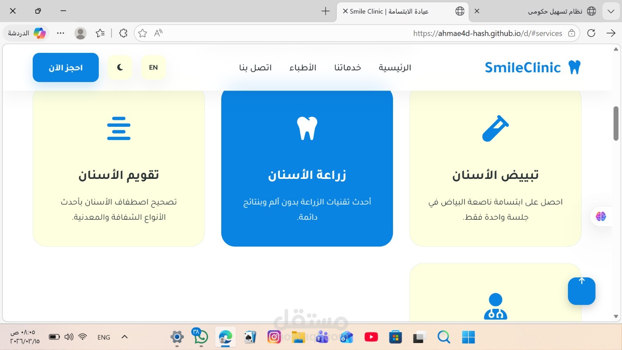Expand the tab actions chevron menu
This screenshot has width=622, height=350.
point(611,11)
